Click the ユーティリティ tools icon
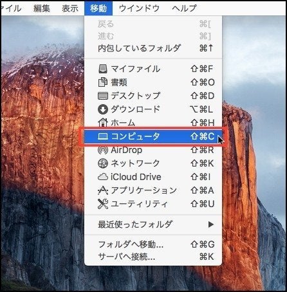Viewport: 287px width, 292px height. 103,204
